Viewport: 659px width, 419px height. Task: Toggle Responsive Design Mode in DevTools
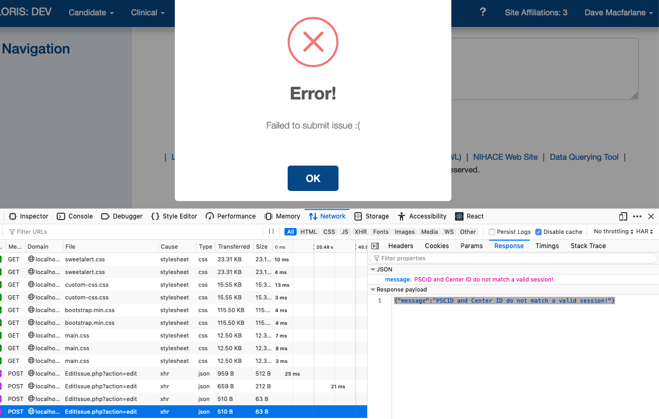622,216
